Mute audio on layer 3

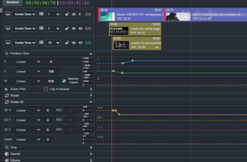click(x=80, y=29)
